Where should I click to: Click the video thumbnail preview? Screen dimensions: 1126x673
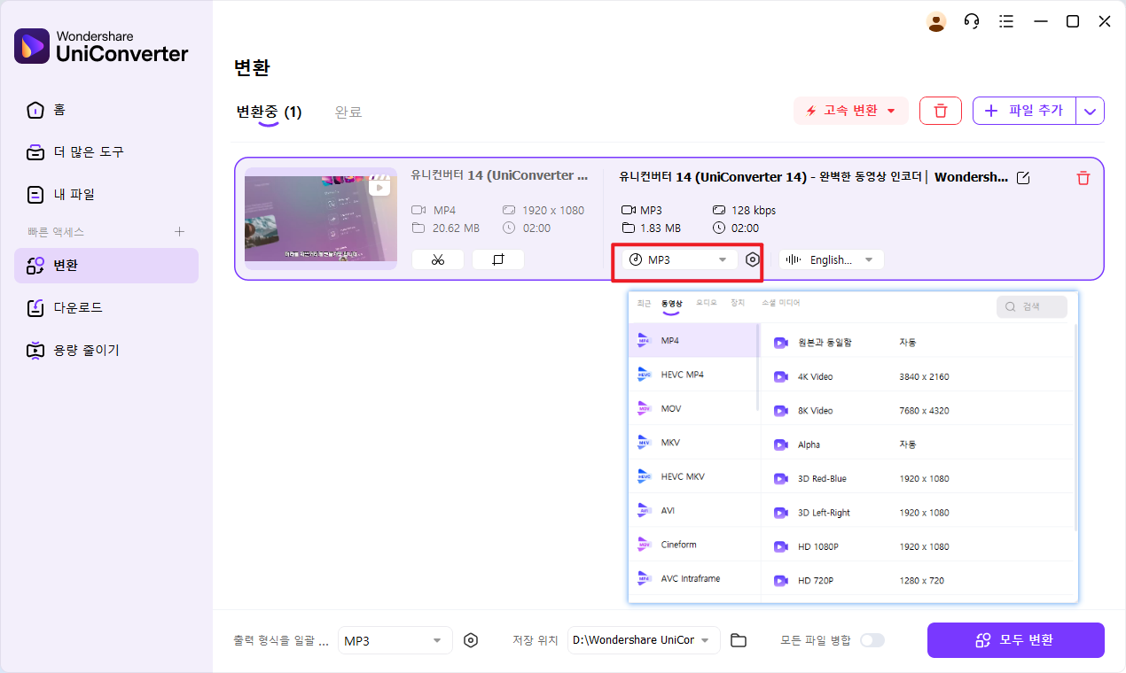point(321,219)
